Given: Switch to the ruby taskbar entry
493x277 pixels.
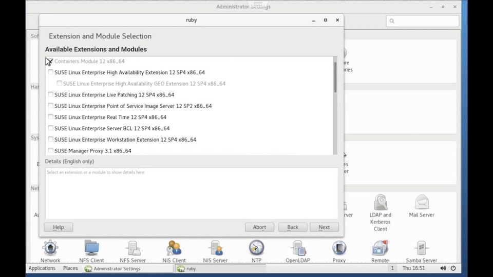Looking at the screenshot, I should pos(220,268).
